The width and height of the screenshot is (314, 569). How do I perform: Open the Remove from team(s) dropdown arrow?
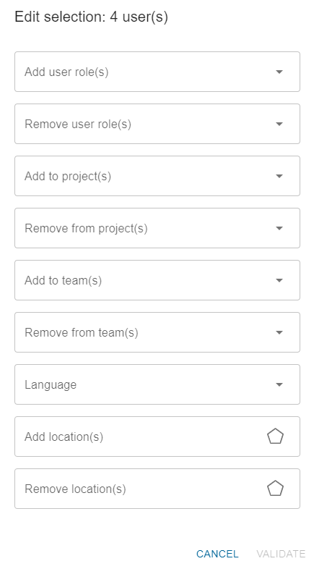(279, 332)
